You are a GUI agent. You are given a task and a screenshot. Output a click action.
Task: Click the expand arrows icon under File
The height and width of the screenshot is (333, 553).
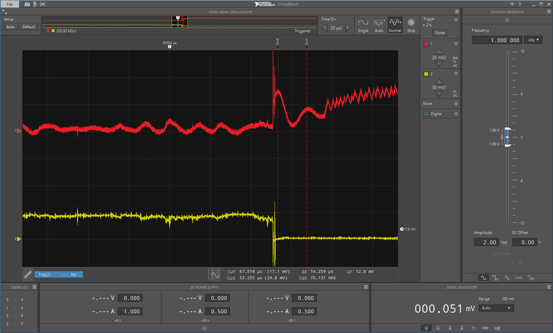click(x=4, y=12)
